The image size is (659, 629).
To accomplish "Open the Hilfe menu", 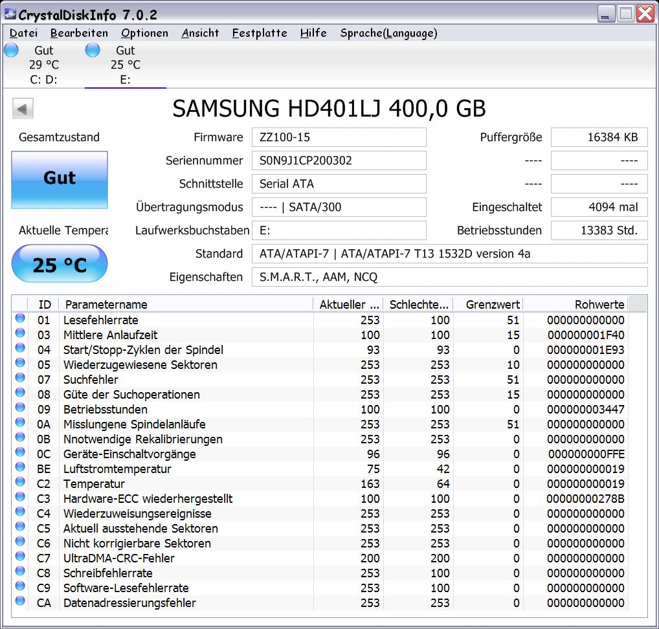I will point(313,33).
